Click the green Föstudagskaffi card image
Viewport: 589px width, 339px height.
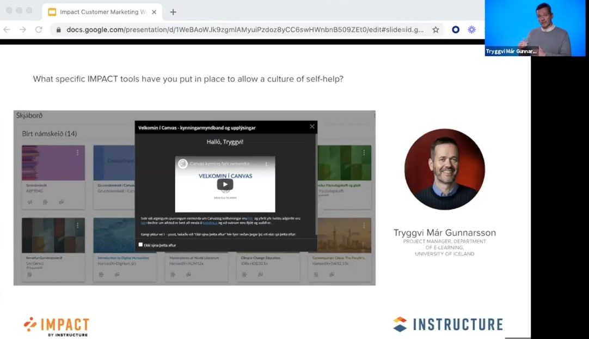point(345,162)
